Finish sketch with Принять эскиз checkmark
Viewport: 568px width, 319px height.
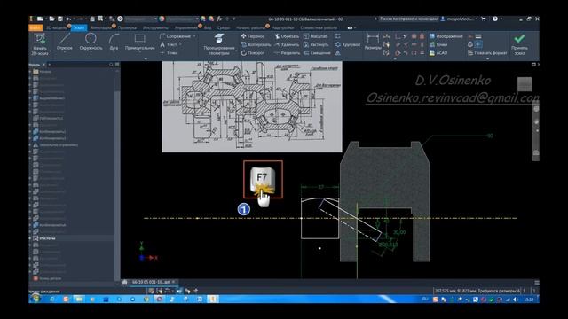tap(519, 44)
